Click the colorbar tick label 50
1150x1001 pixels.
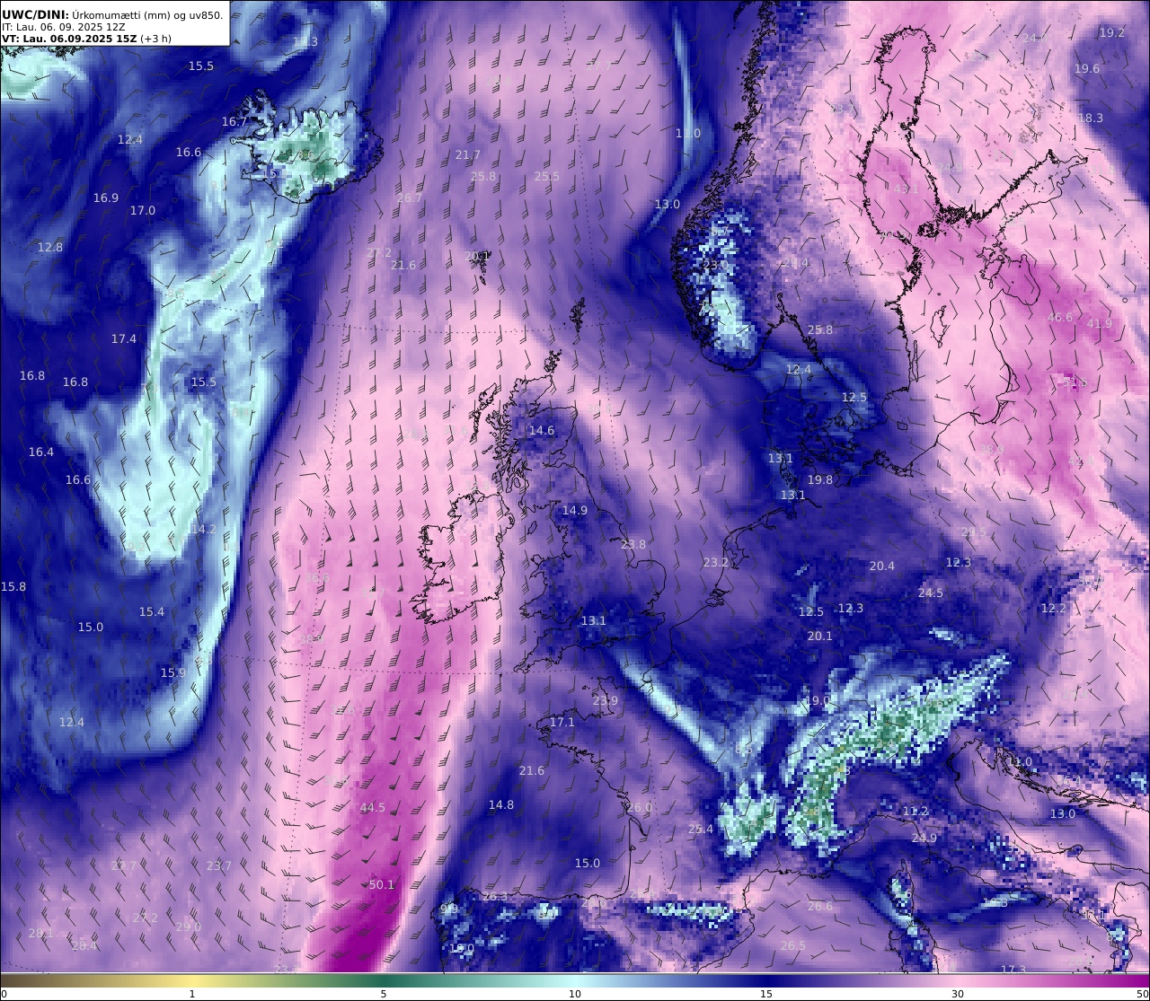pos(1142,993)
